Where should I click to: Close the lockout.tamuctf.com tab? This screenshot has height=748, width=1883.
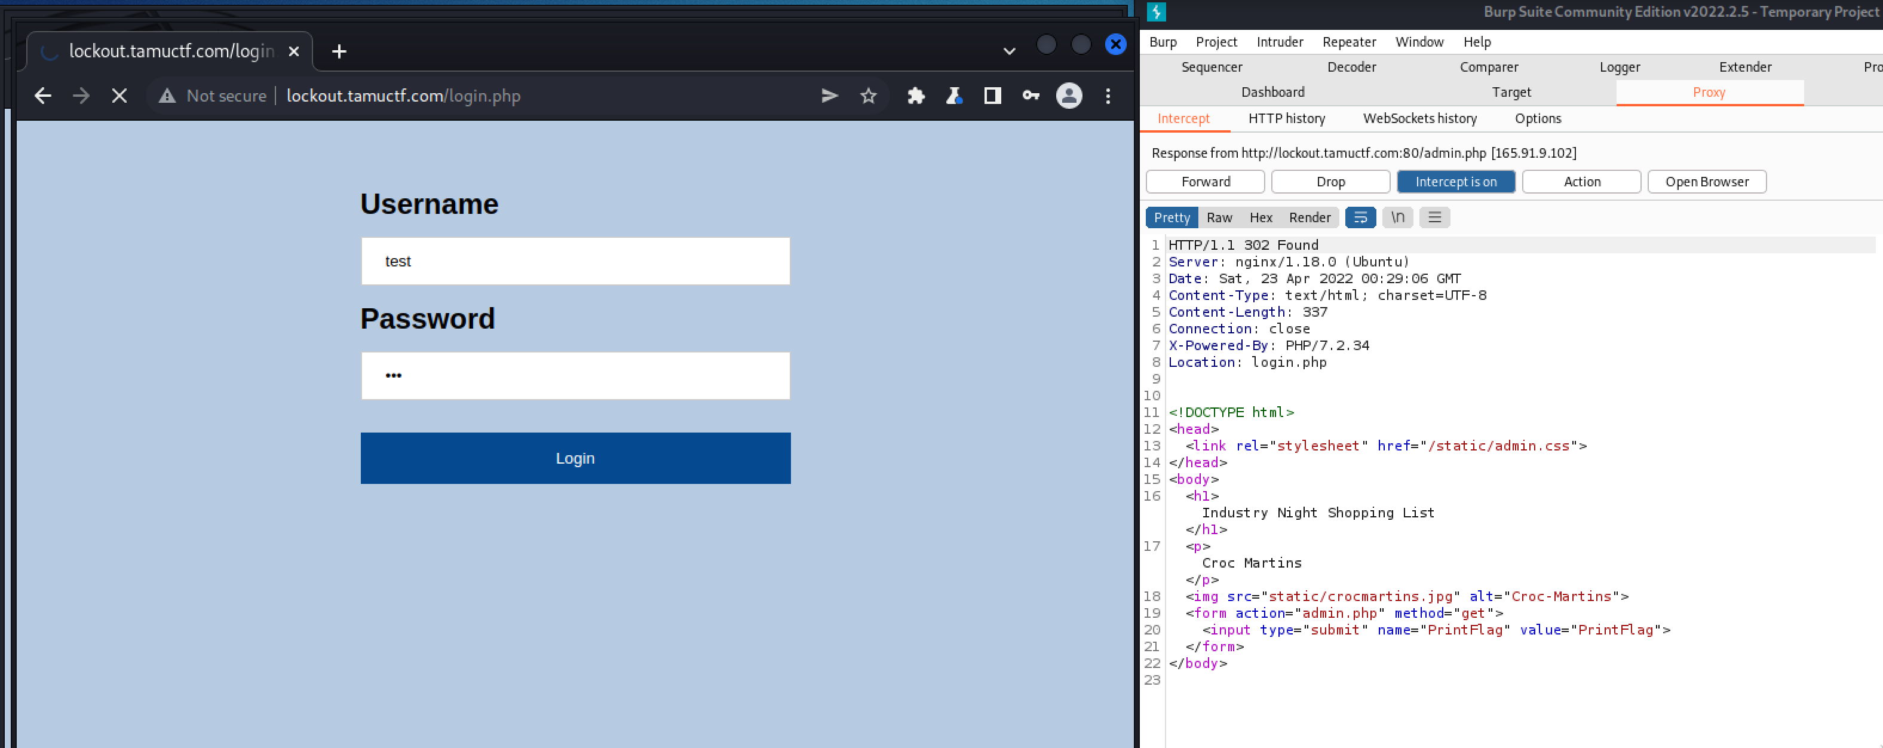pos(294,51)
